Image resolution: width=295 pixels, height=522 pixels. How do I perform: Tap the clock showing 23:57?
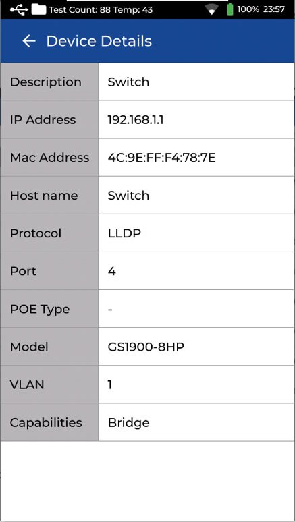pyautogui.click(x=273, y=9)
